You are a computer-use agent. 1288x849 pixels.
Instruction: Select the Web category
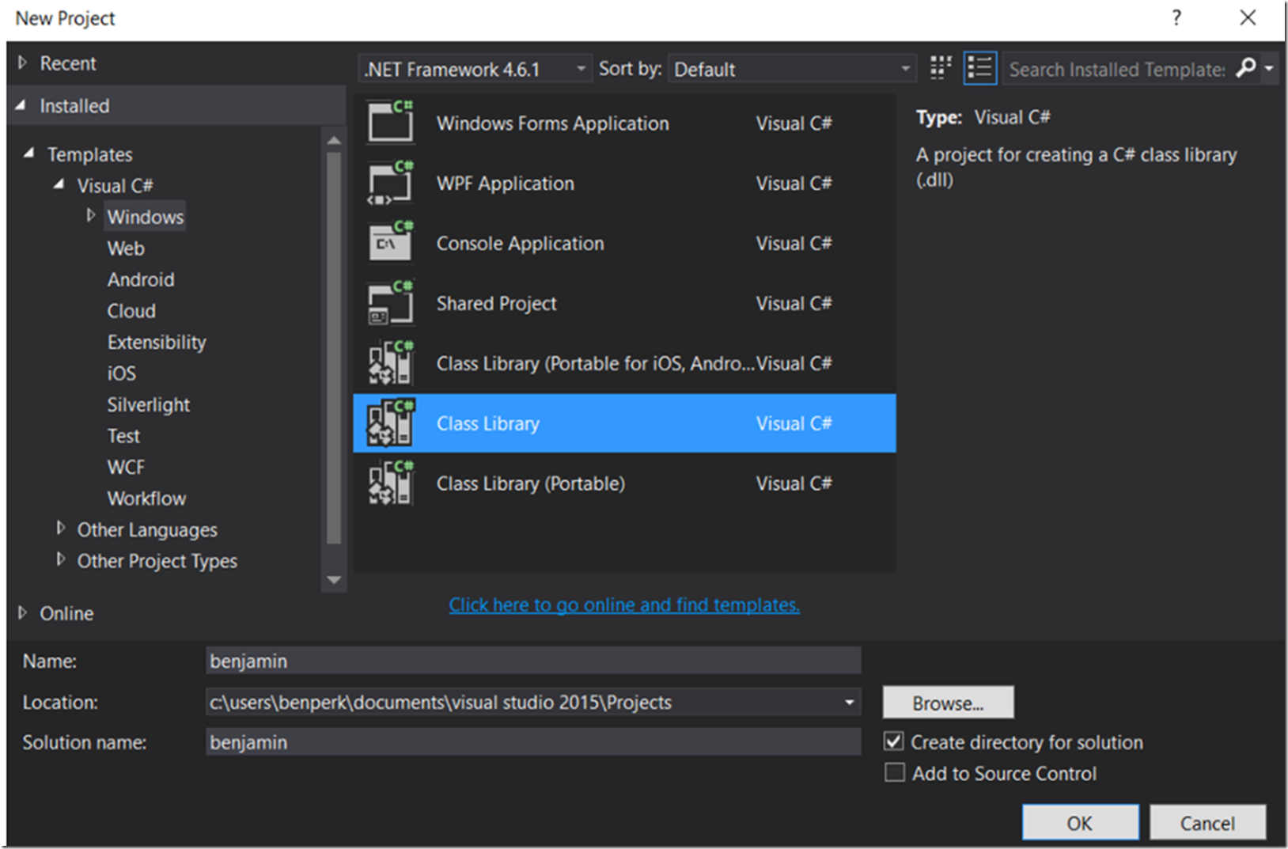[x=126, y=248]
